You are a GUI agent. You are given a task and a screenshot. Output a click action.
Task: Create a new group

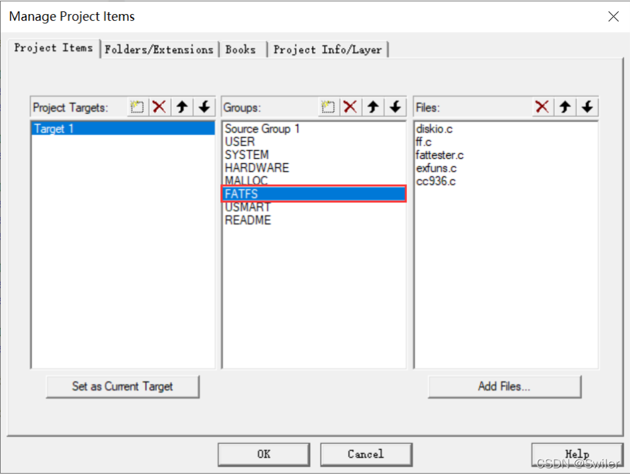(328, 107)
